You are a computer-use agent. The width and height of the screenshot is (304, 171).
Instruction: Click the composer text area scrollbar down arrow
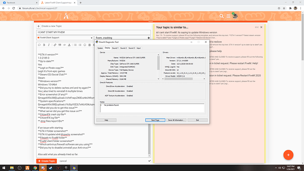(149, 156)
